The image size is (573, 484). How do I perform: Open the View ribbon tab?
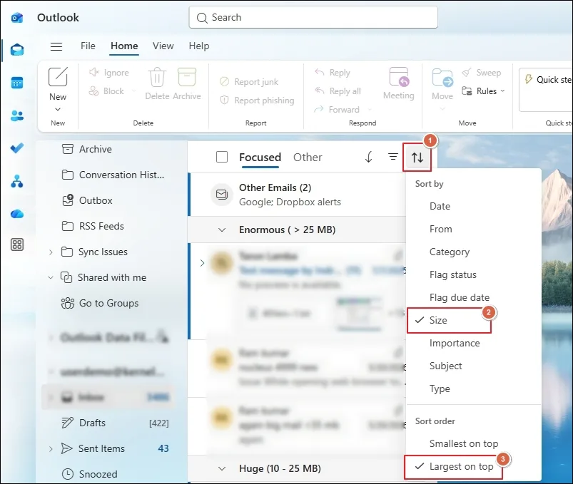[163, 46]
